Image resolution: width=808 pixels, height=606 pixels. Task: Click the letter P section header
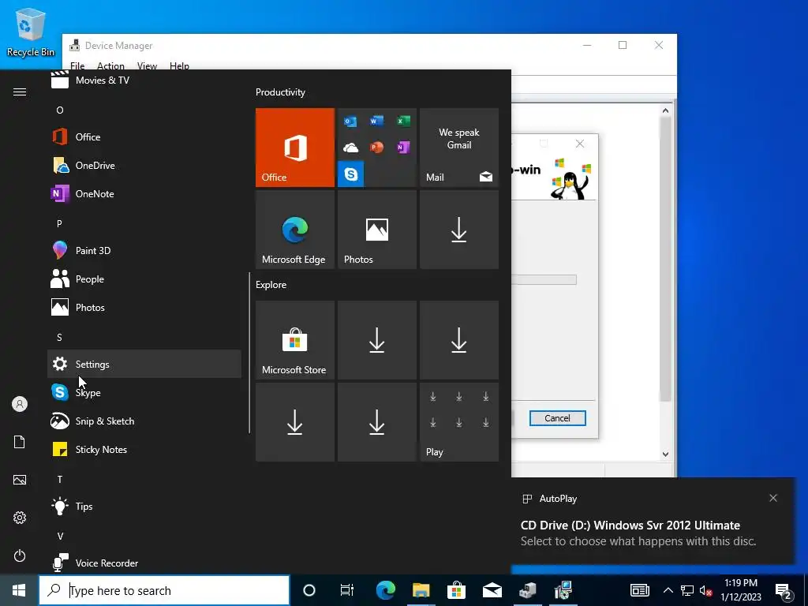click(x=59, y=223)
